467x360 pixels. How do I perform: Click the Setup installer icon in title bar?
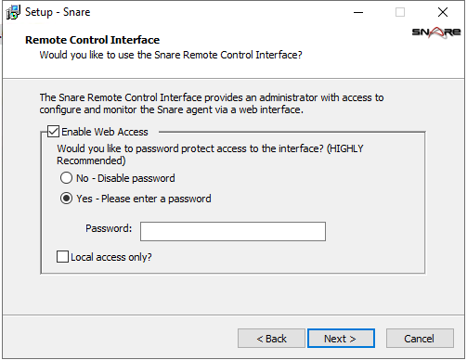pos(13,12)
